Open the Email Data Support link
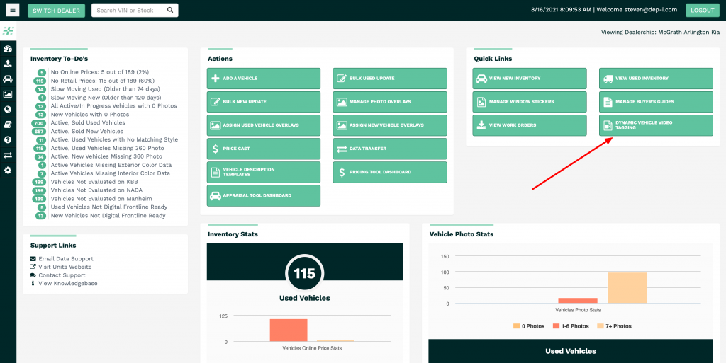The width and height of the screenshot is (726, 363). tap(66, 259)
